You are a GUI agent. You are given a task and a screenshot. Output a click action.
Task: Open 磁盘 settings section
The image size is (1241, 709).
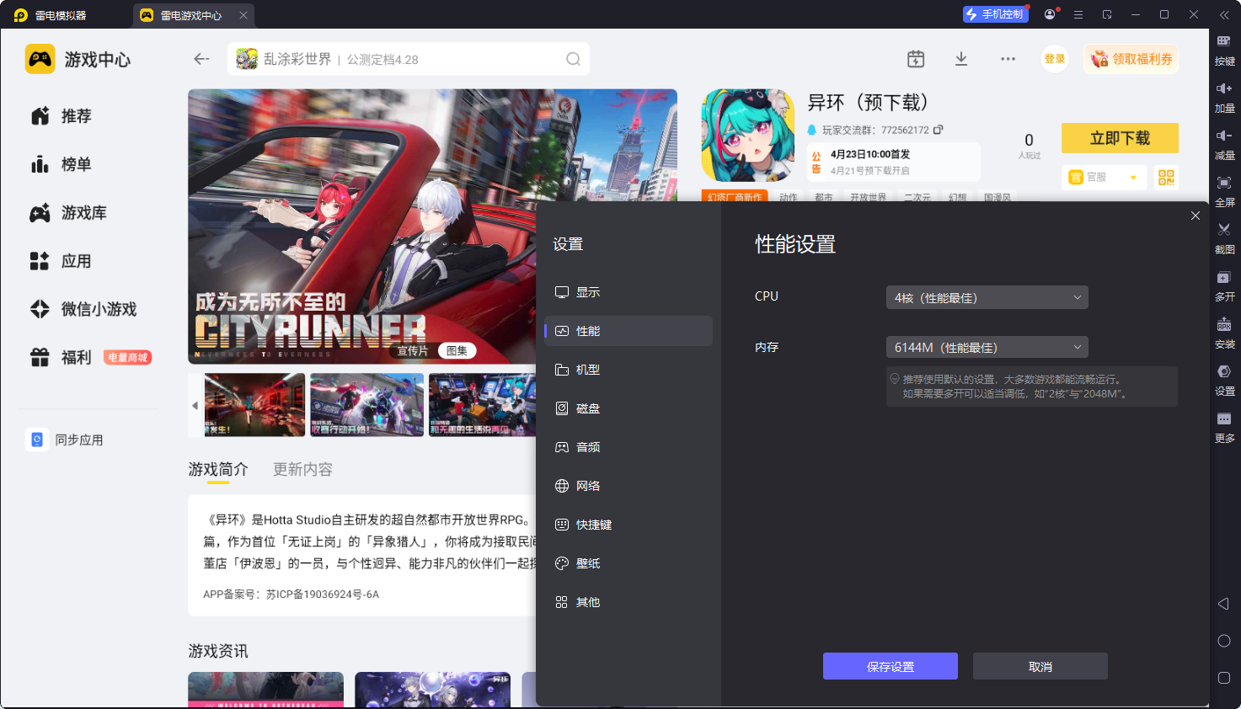pyautogui.click(x=629, y=408)
